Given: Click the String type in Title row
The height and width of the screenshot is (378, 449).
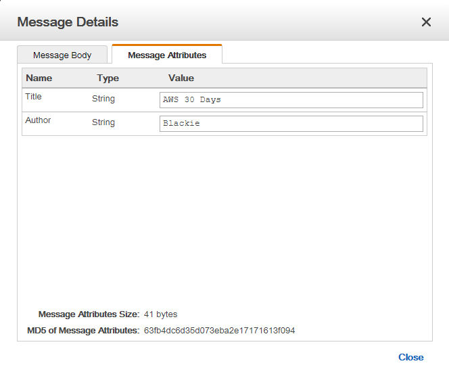Looking at the screenshot, I should pyautogui.click(x=103, y=99).
